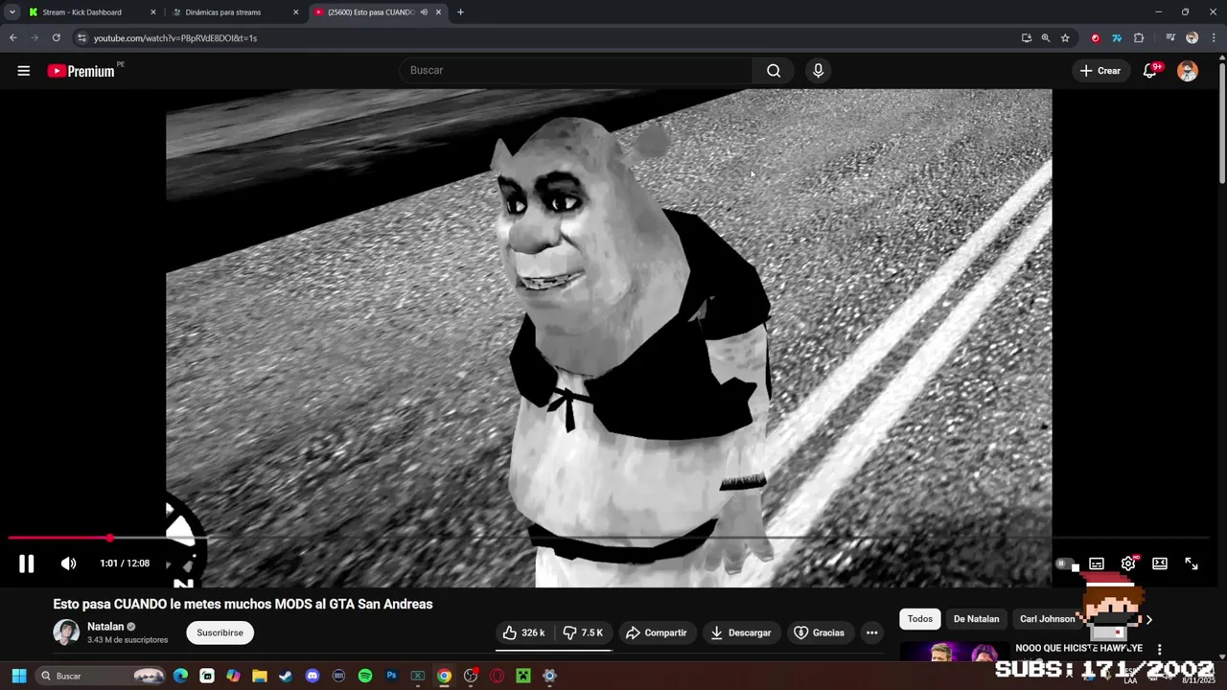Screen dimensions: 1227x690
Task: Open the Chrome three-dot menu
Action: point(1213,38)
